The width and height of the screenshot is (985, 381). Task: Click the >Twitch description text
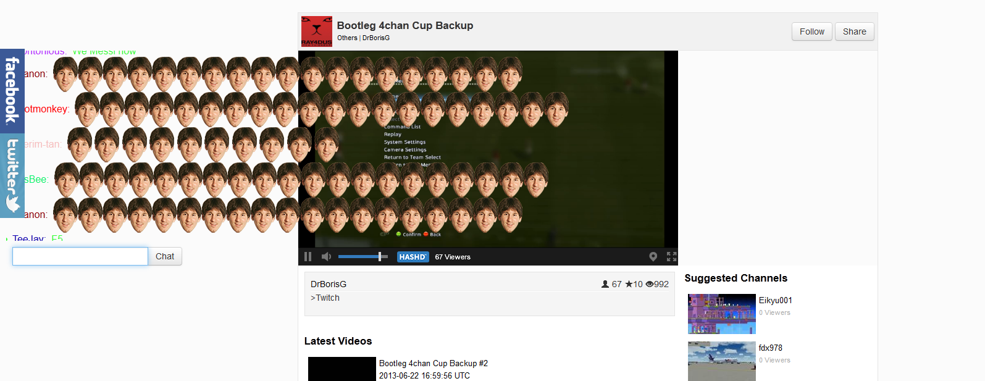pos(325,298)
